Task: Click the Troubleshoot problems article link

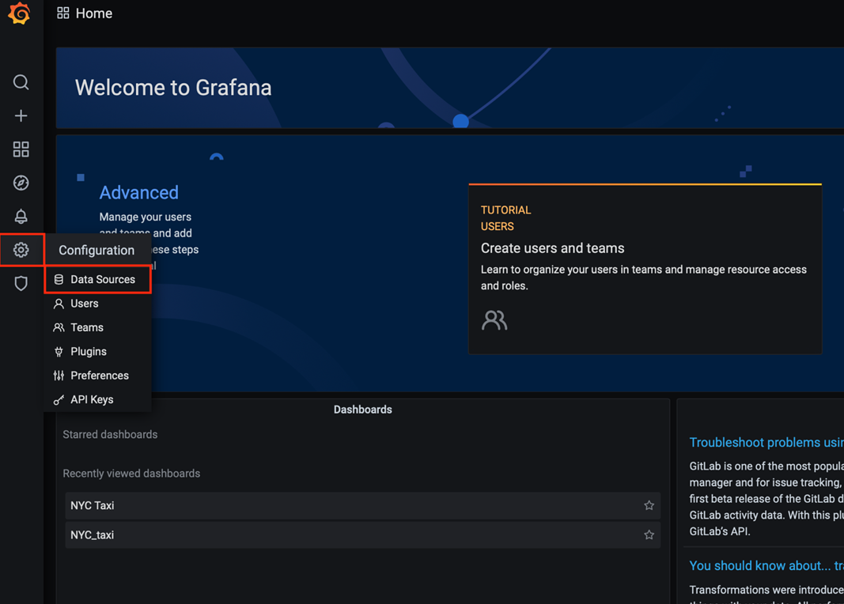Action: (766, 443)
